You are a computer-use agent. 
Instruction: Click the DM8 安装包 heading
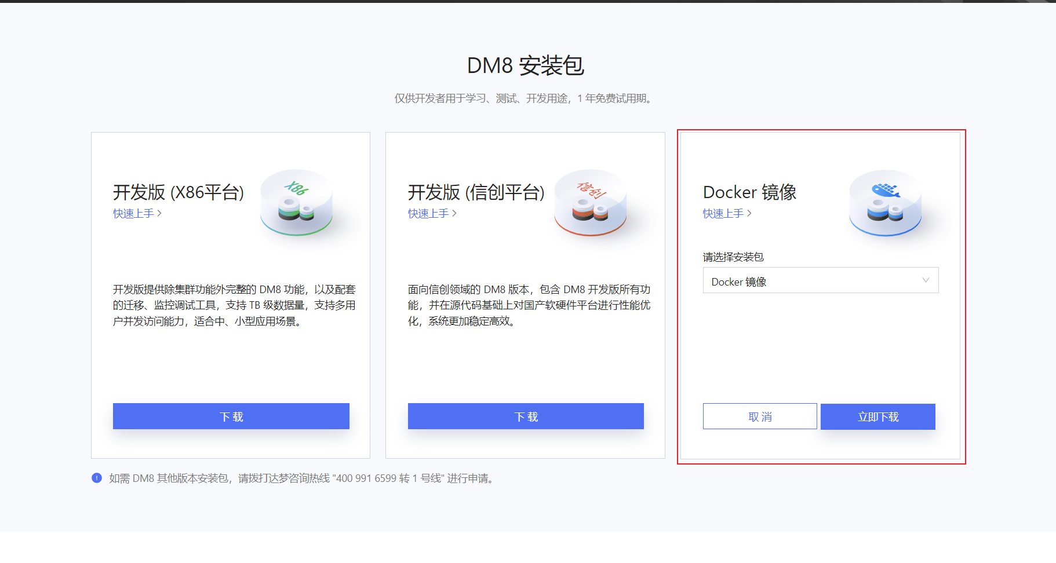(x=526, y=65)
